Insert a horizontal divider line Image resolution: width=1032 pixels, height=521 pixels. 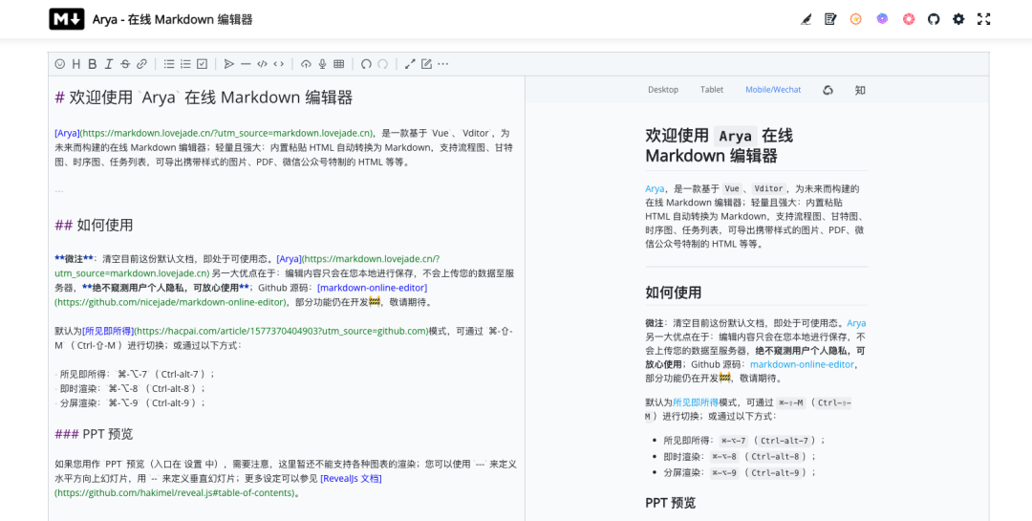[246, 64]
